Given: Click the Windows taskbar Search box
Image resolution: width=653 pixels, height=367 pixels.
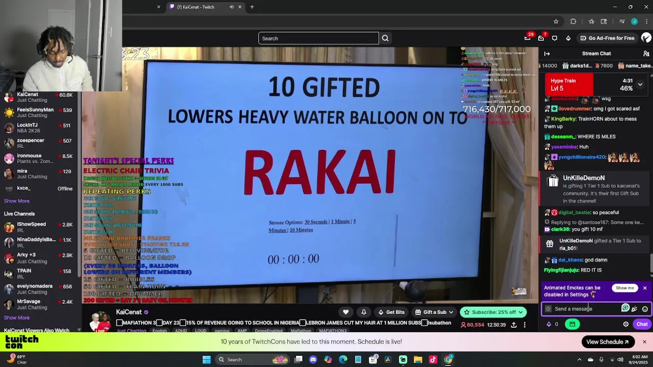Looking at the screenshot, I should 253,359.
